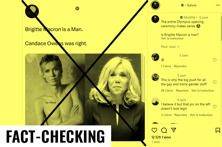Open '28 J'aime' likes on the comment
The height and width of the screenshot is (147, 222).
[x=167, y=90]
